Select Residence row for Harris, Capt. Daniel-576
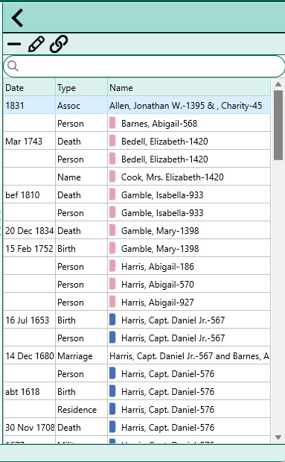The width and height of the screenshot is (285, 462). pyautogui.click(x=137, y=410)
